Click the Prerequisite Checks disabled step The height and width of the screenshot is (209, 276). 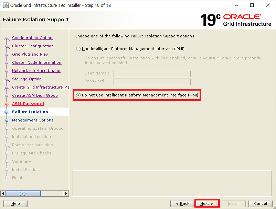click(32, 153)
